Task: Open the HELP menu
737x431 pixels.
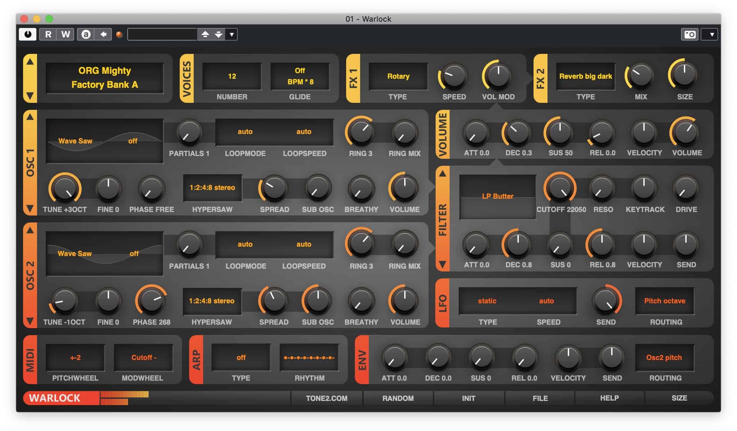Action: 609,398
